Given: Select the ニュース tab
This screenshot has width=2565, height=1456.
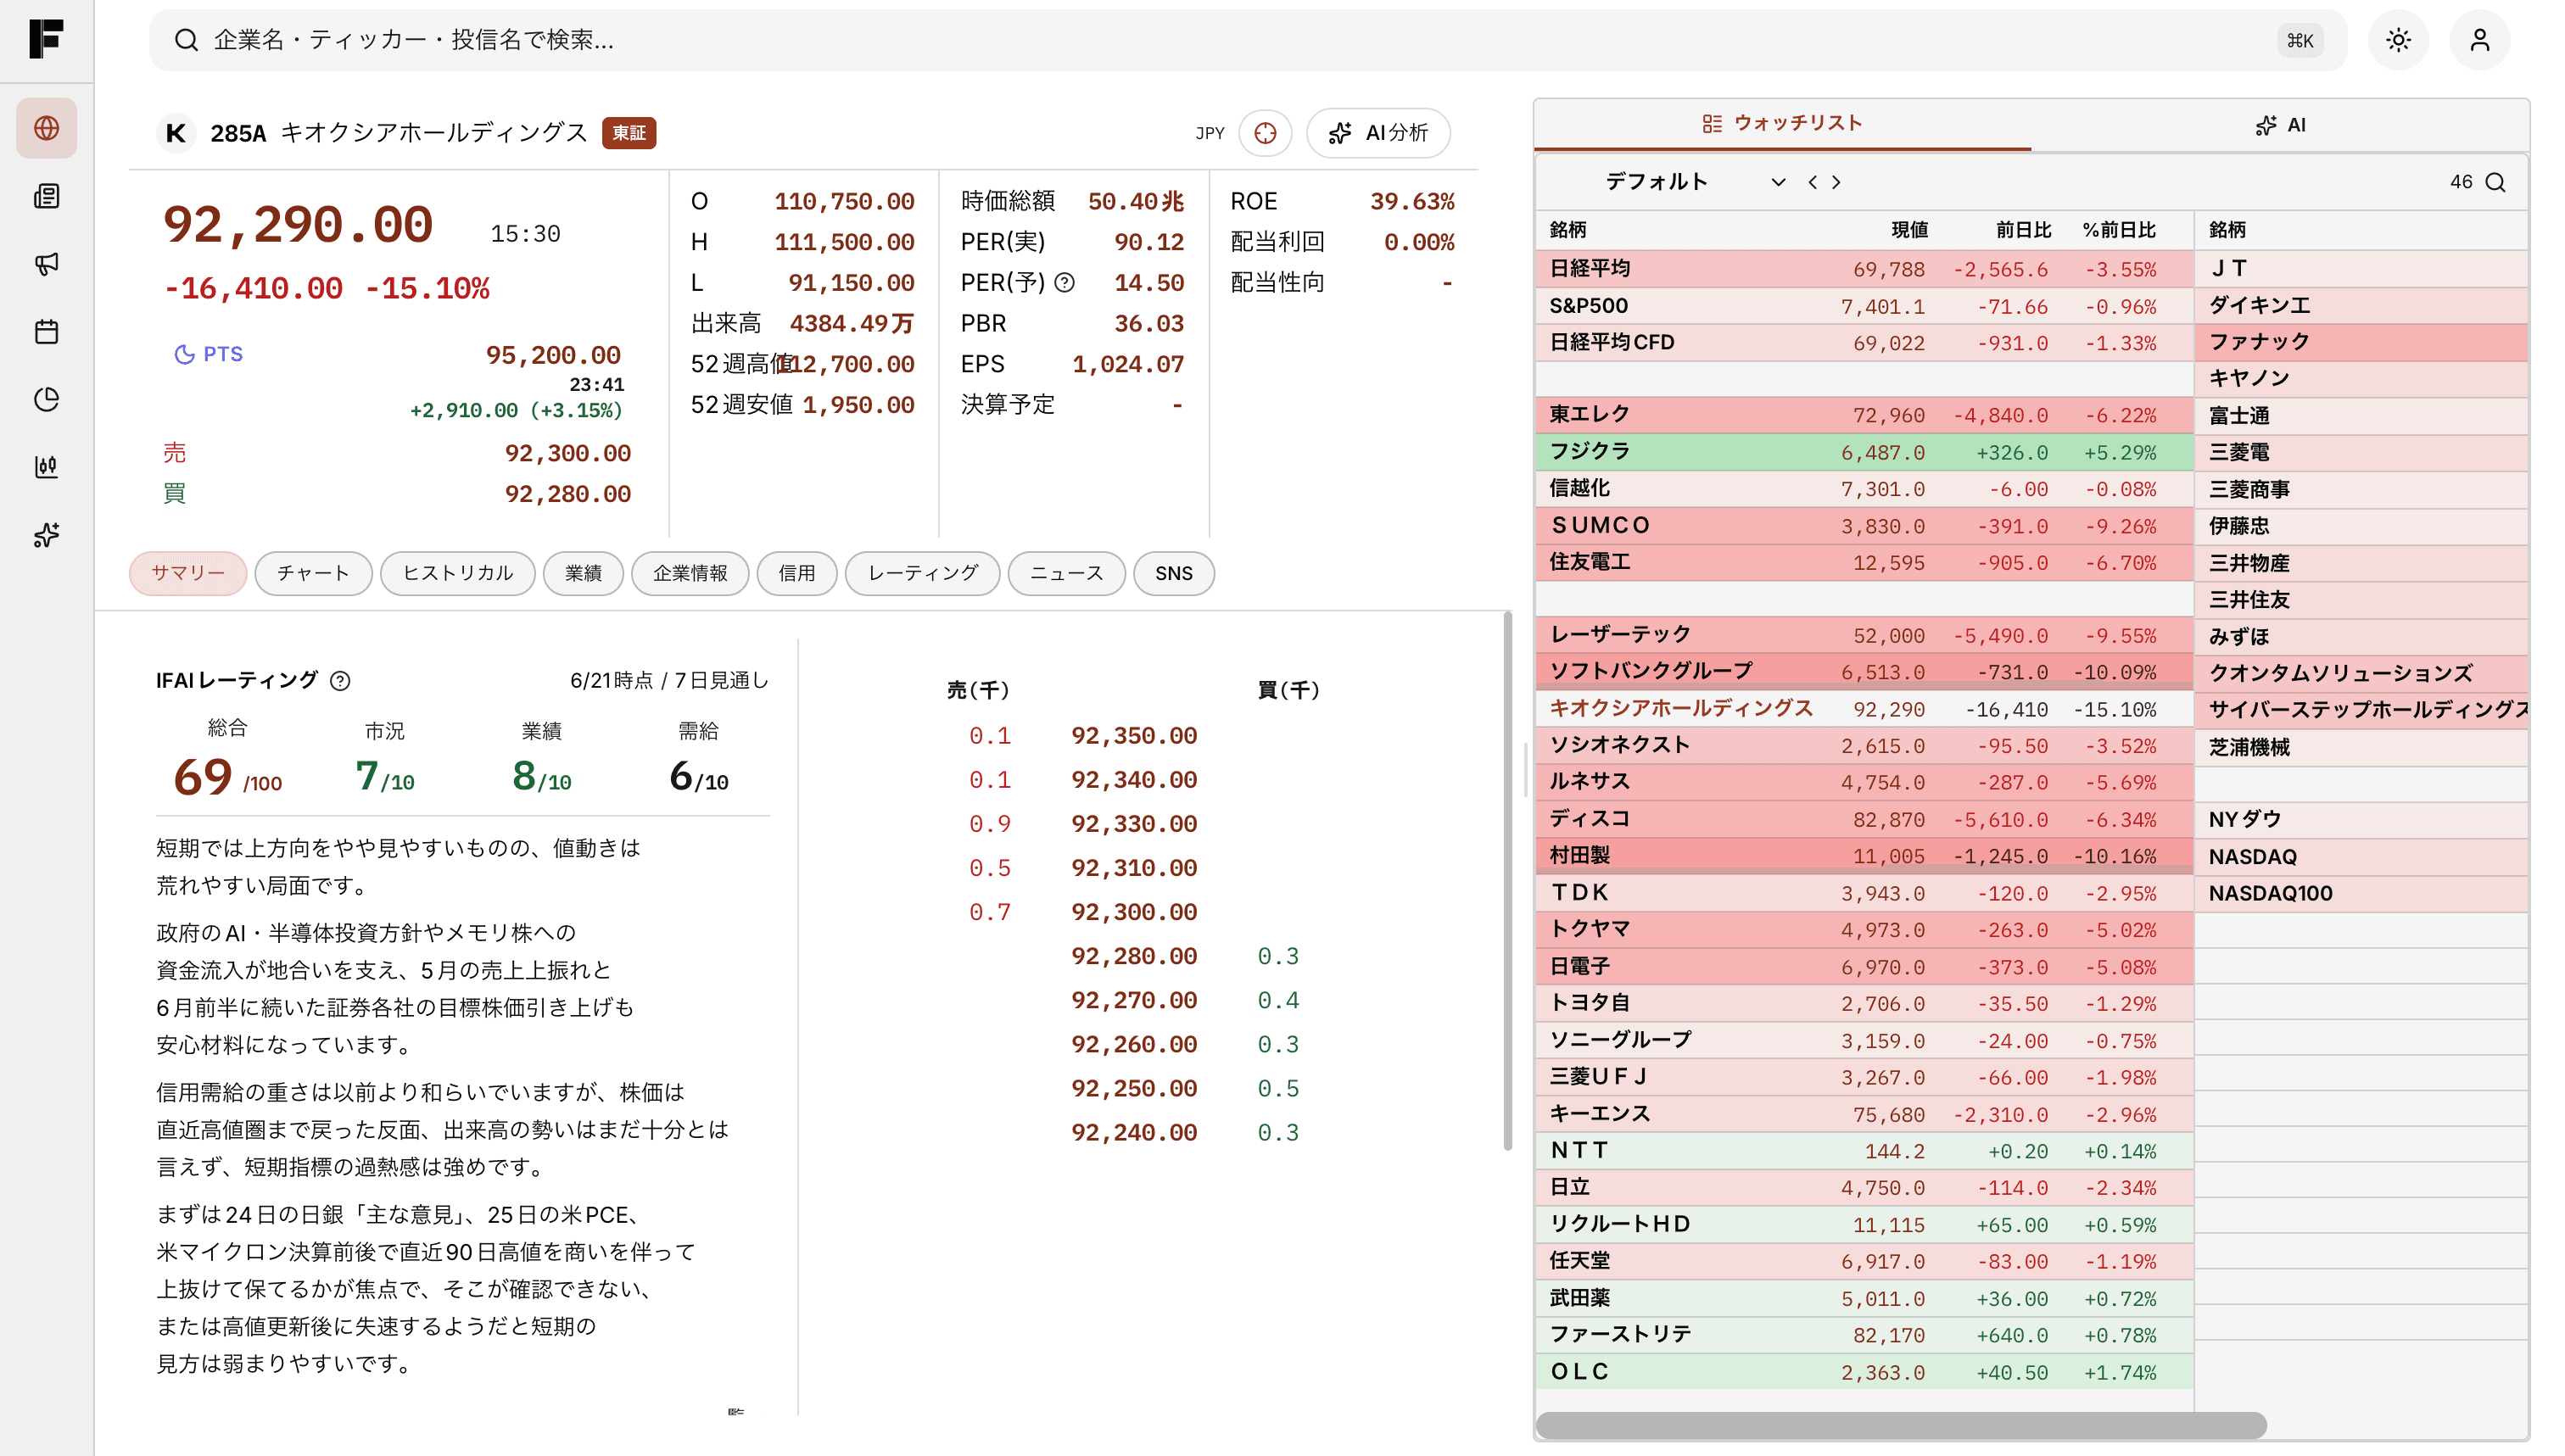Looking at the screenshot, I should click(1066, 573).
